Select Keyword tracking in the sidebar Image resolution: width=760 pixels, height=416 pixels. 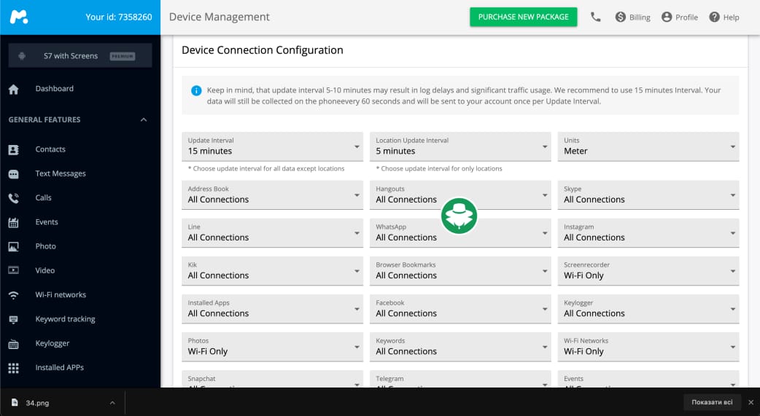(x=65, y=319)
